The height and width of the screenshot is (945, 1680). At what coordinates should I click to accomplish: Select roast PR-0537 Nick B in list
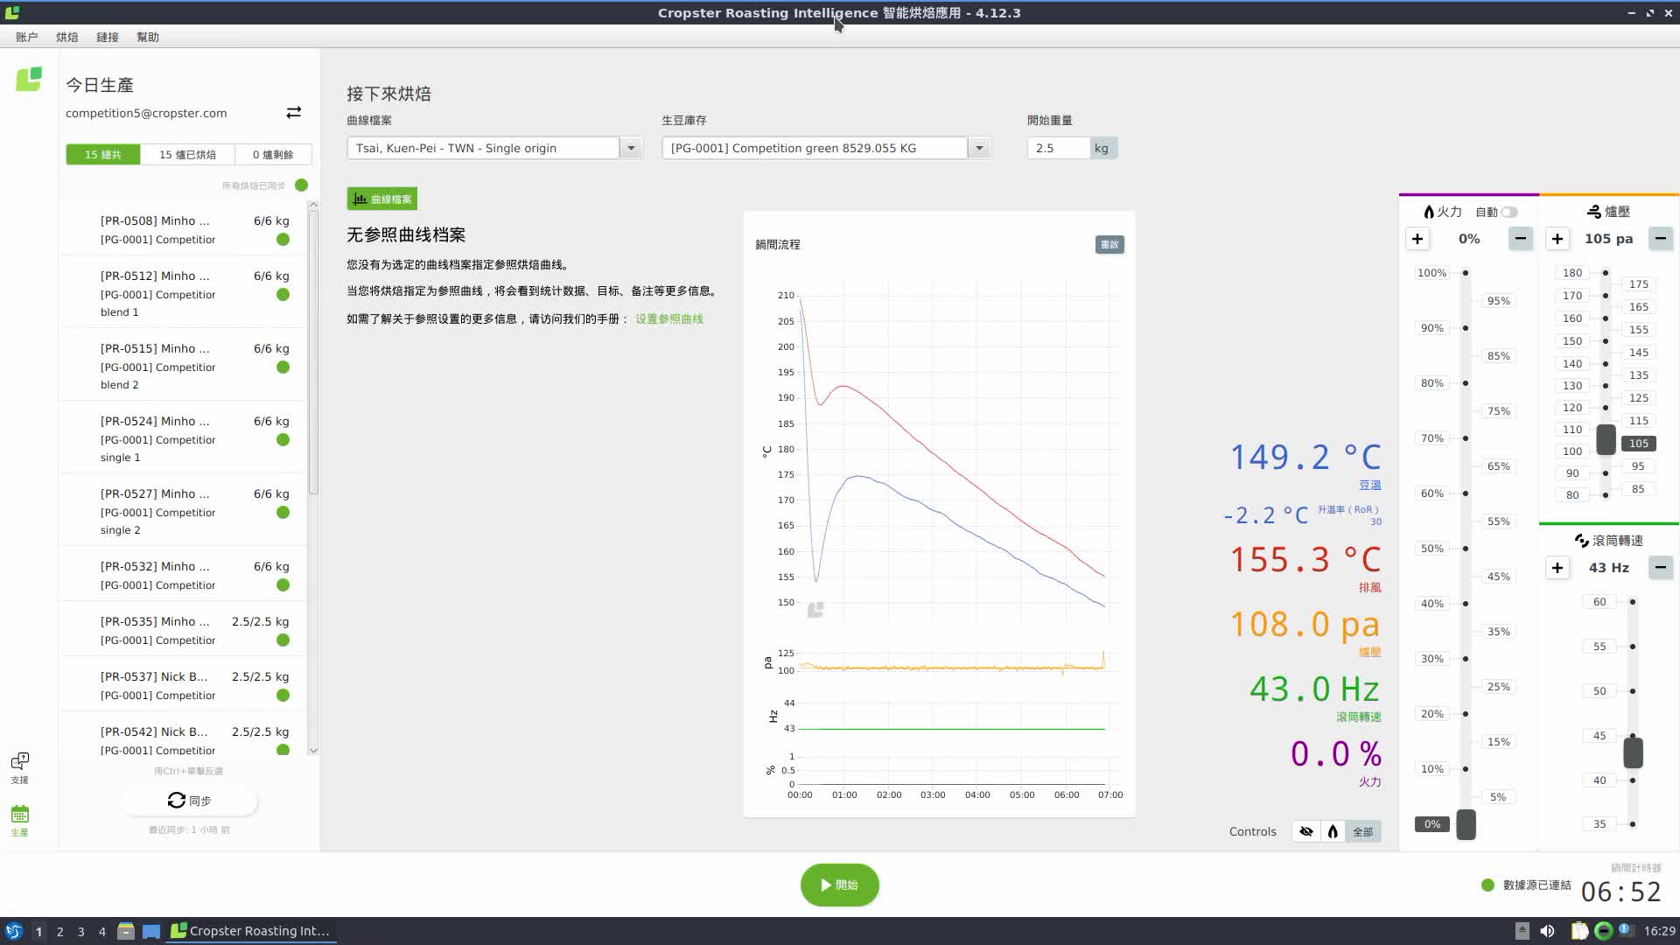(184, 686)
